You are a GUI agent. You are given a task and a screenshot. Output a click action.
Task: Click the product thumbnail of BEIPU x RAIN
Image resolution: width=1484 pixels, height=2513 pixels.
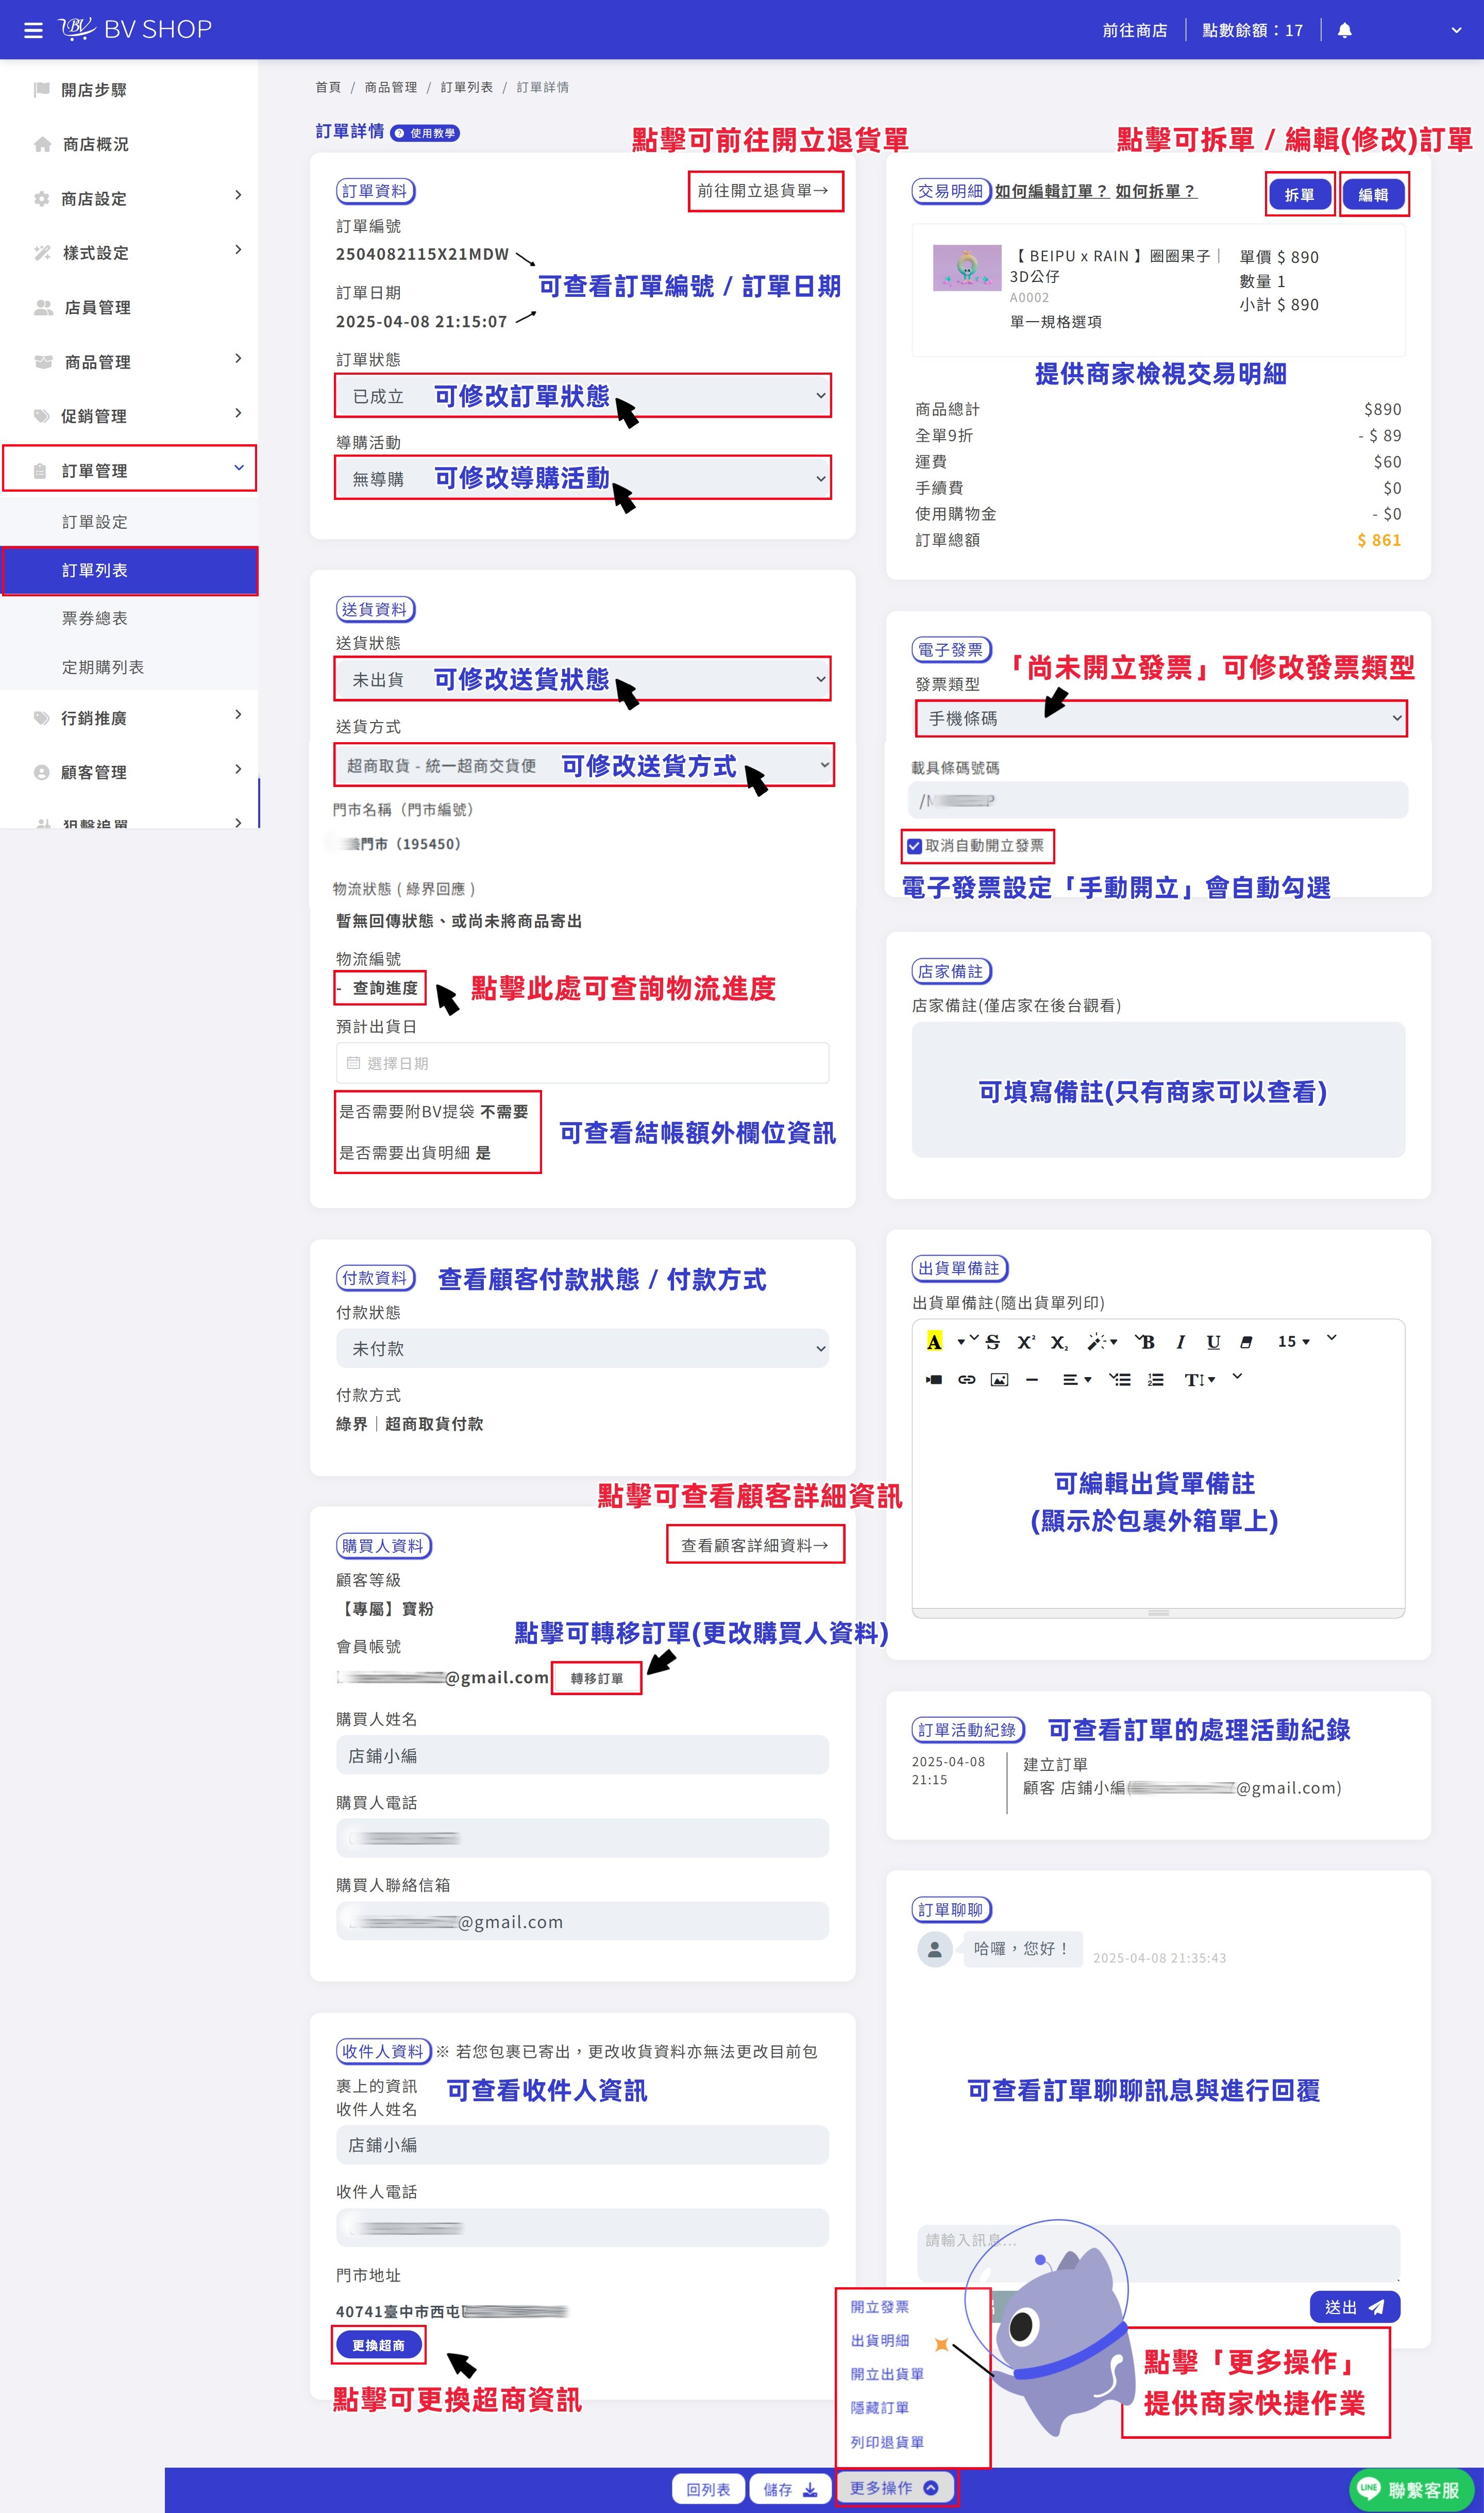coord(967,268)
